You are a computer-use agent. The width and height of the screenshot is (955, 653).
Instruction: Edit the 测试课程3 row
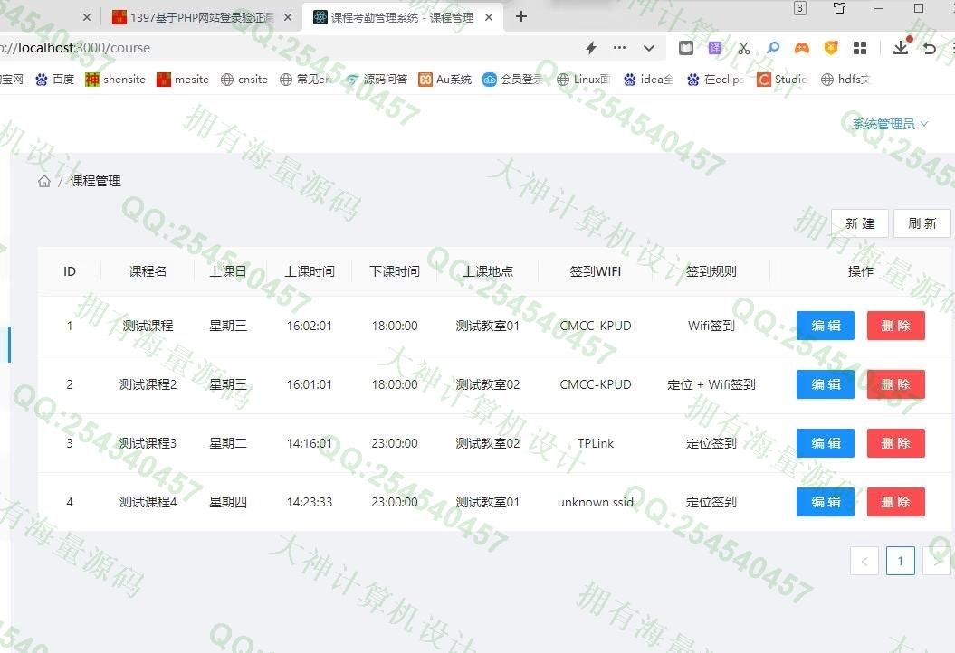coord(826,443)
